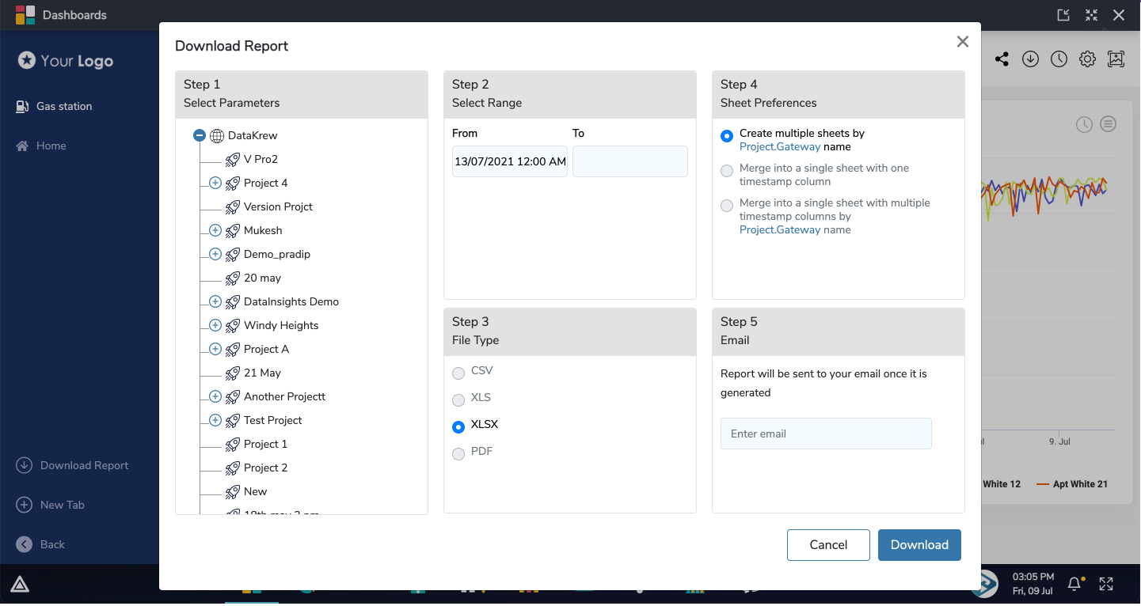Click the Download button
The image size is (1141, 606).
(919, 545)
